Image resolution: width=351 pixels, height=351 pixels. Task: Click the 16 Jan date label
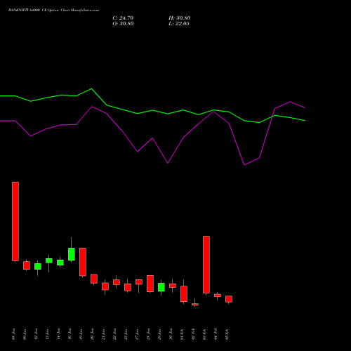69,334
